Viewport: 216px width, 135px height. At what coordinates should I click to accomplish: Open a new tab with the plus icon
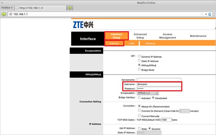point(70,7)
